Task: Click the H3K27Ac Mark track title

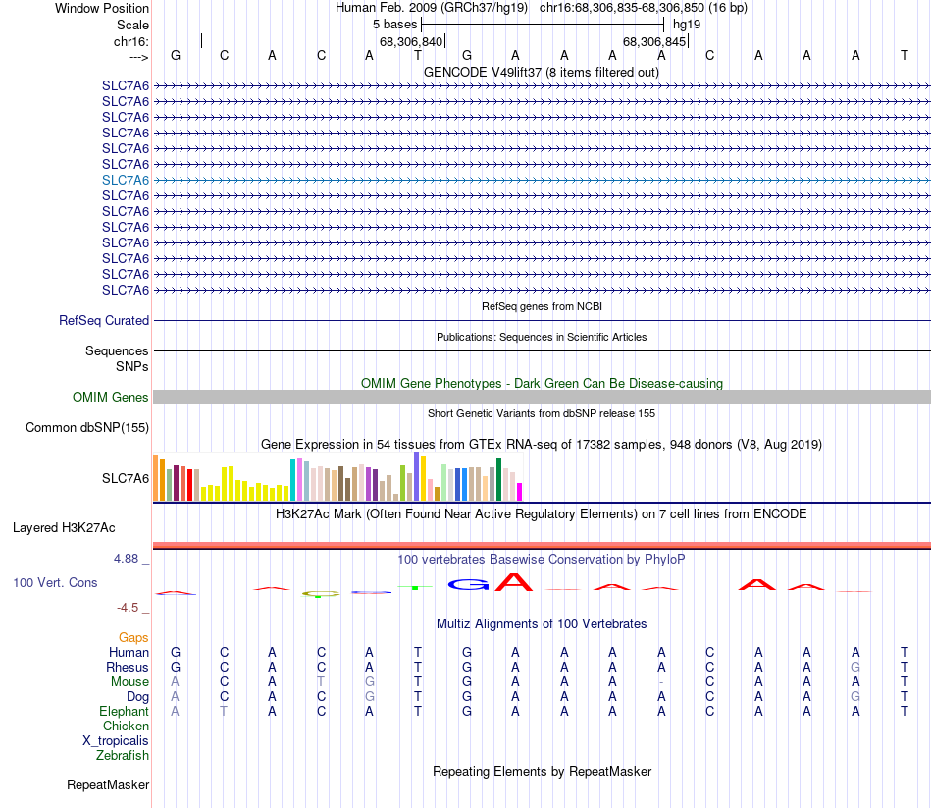Action: (x=542, y=514)
